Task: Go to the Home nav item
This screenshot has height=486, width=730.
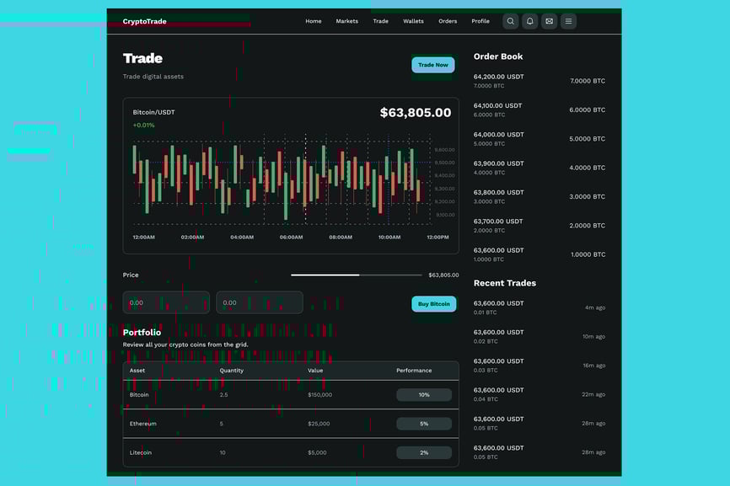Action: click(313, 21)
